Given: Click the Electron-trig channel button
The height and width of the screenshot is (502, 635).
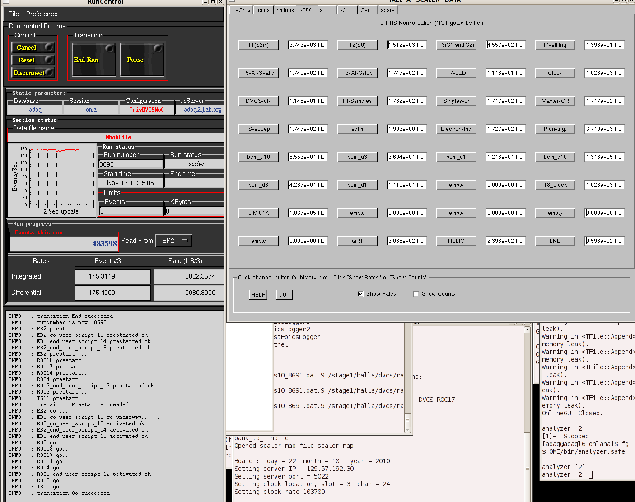Looking at the screenshot, I should [456, 129].
